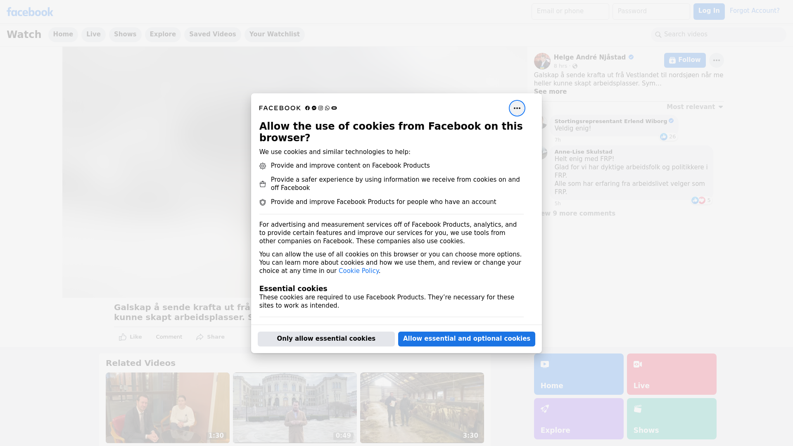Click the like reaction count on Erlend Wiborg's comment
Screen dimensions: 793x446
coord(668,137)
